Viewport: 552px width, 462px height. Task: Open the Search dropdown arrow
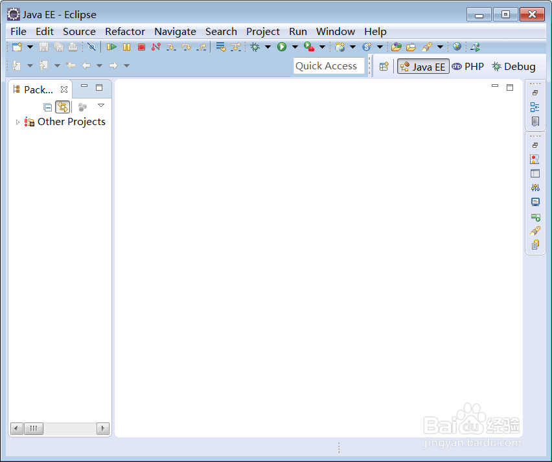(440, 47)
